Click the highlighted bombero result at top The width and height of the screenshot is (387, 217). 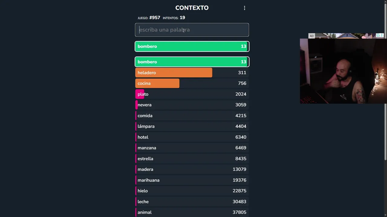click(x=192, y=46)
